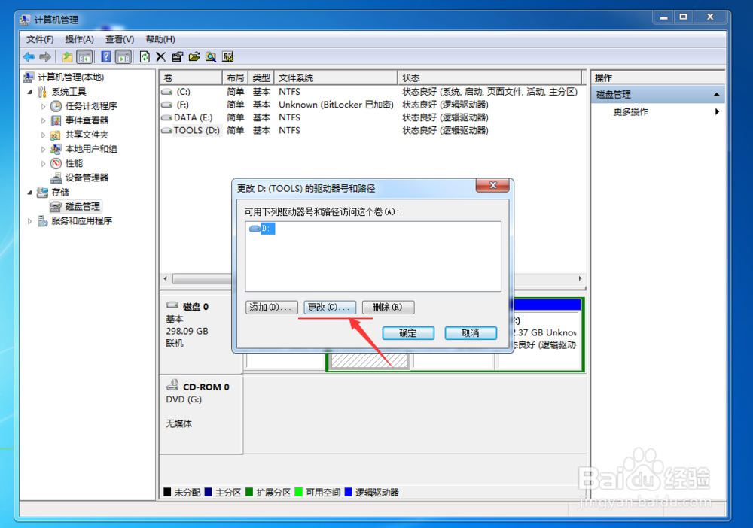
Task: Select the Disk 0 (磁盘 0) label panel
Action: [201, 335]
